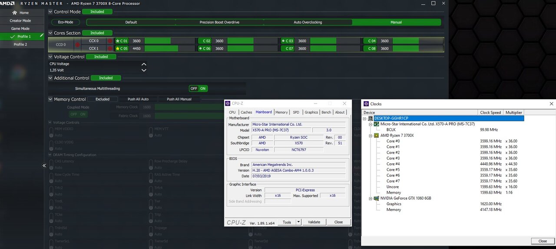The width and height of the screenshot is (556, 249).
Task: Click the CPU chip icon for AMD Ryzen 7 3700X
Action: [x=377, y=135]
